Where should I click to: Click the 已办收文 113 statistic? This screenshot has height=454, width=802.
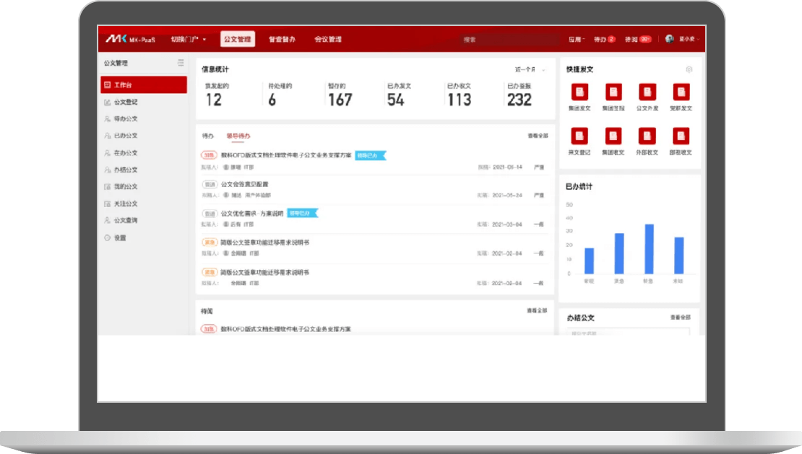(459, 96)
